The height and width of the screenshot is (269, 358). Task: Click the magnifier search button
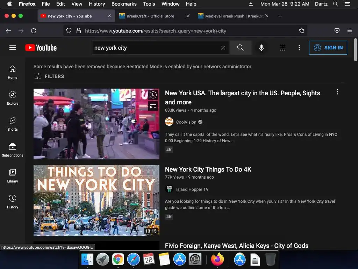click(x=240, y=48)
